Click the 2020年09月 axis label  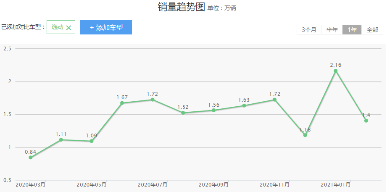pyautogui.click(x=213, y=184)
